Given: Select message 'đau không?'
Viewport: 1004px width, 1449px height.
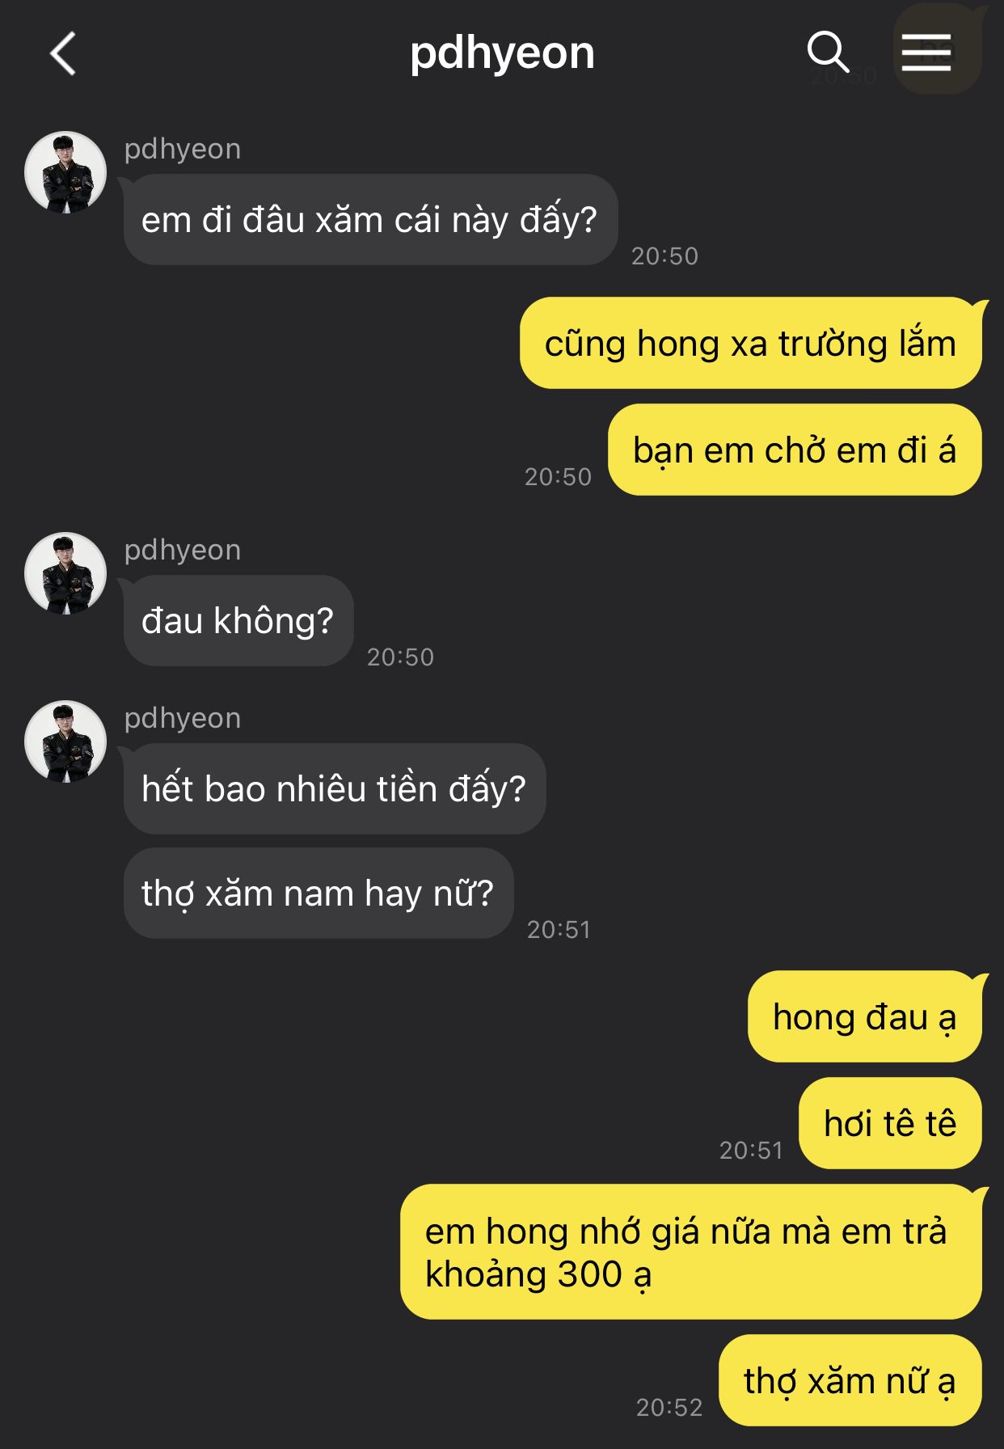Looking at the screenshot, I should coord(238,620).
